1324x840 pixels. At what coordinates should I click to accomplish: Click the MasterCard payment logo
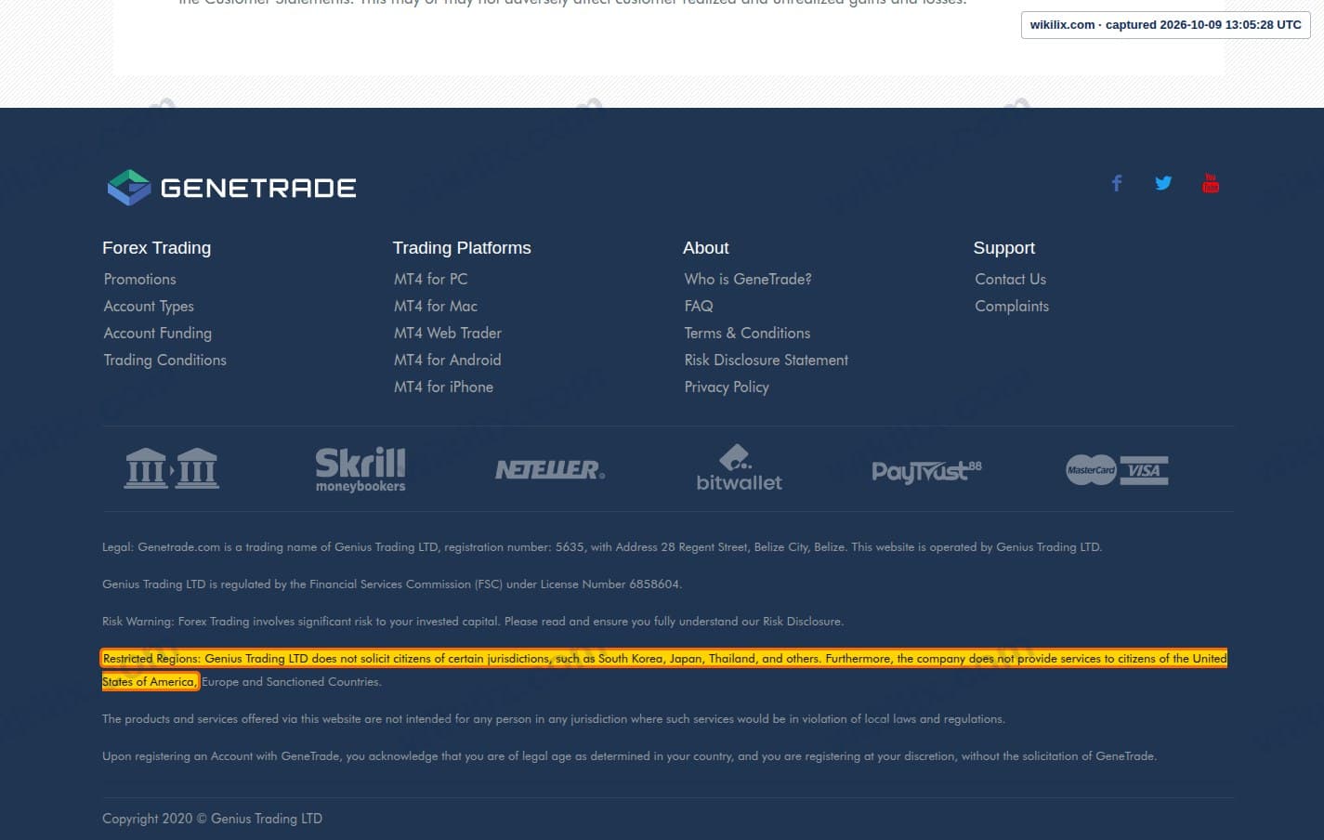(1091, 470)
